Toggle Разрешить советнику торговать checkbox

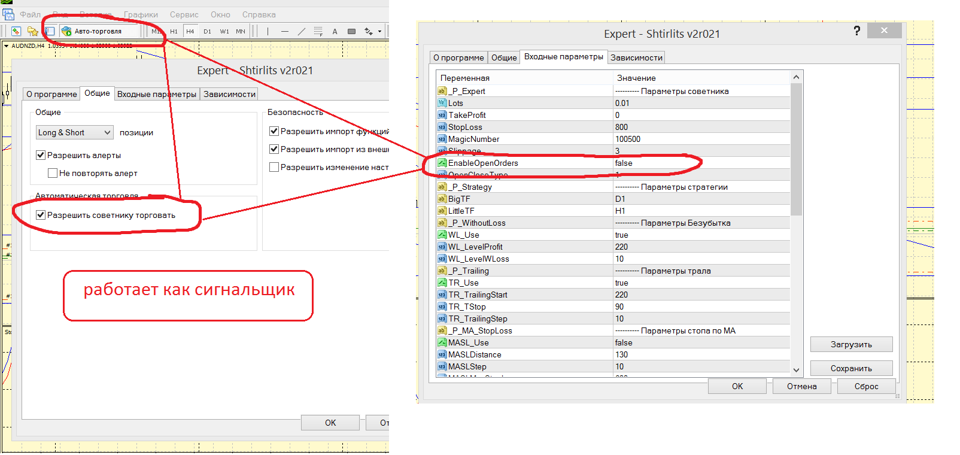(x=41, y=215)
